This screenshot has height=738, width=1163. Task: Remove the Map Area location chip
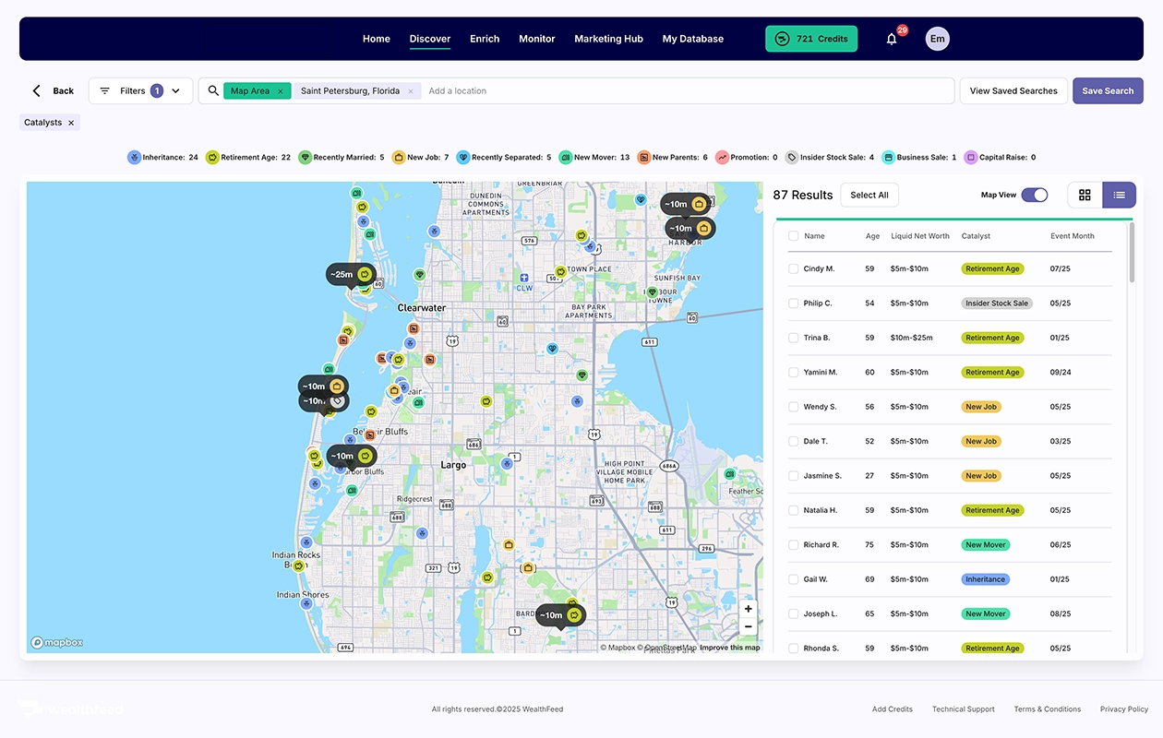click(281, 91)
